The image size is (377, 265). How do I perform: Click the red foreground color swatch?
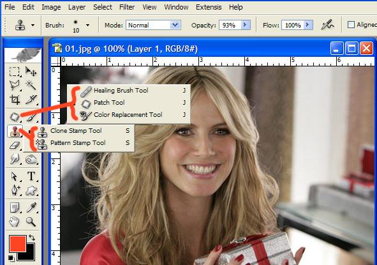click(x=18, y=243)
